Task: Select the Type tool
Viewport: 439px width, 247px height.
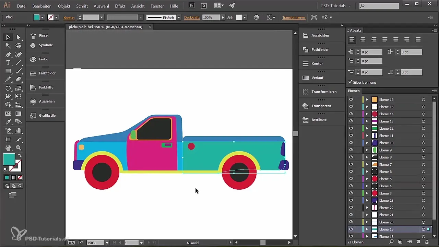Action: (8, 63)
